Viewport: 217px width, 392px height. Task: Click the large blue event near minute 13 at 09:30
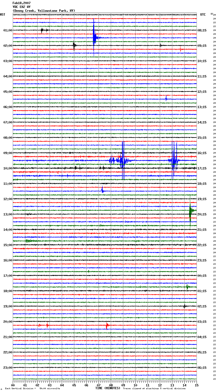tap(174, 160)
